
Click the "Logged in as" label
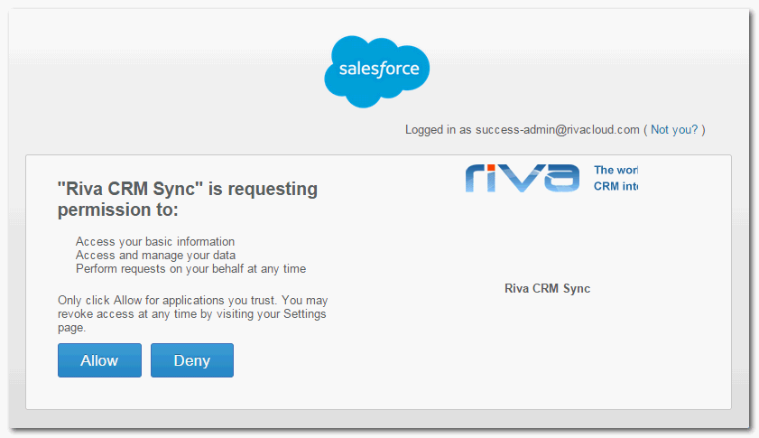tap(438, 130)
